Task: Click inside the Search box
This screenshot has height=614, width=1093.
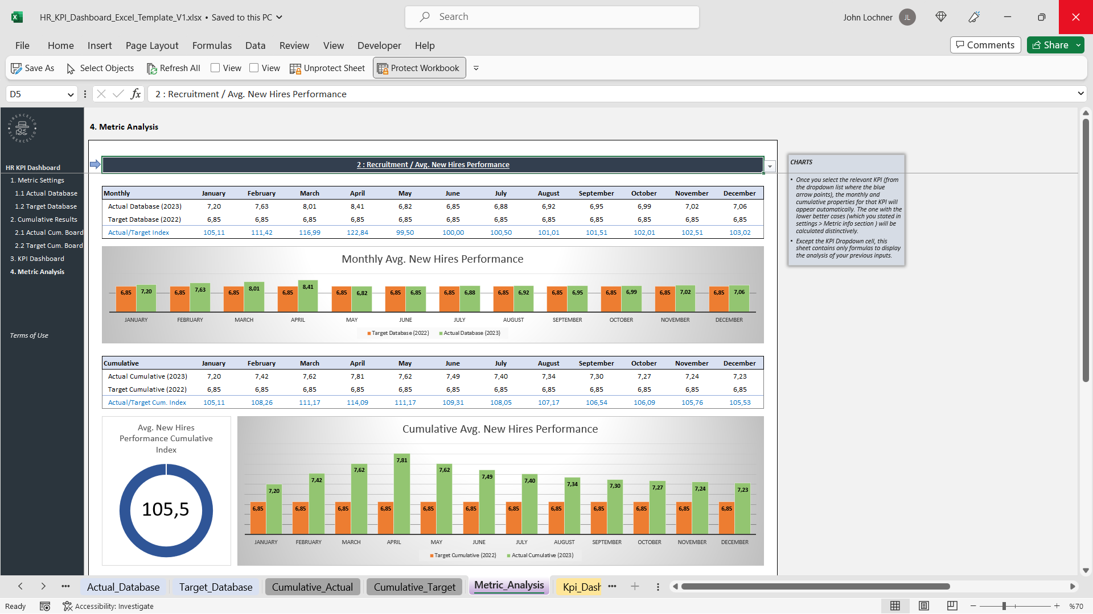Action: (551, 16)
